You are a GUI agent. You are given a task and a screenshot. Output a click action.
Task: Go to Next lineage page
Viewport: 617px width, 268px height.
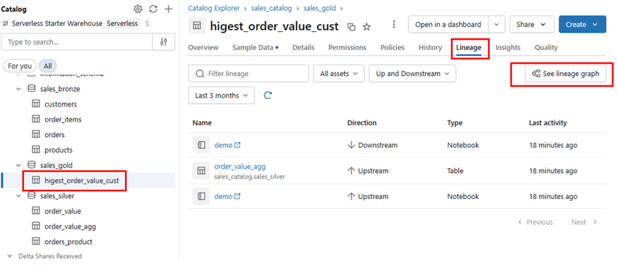pos(584,222)
